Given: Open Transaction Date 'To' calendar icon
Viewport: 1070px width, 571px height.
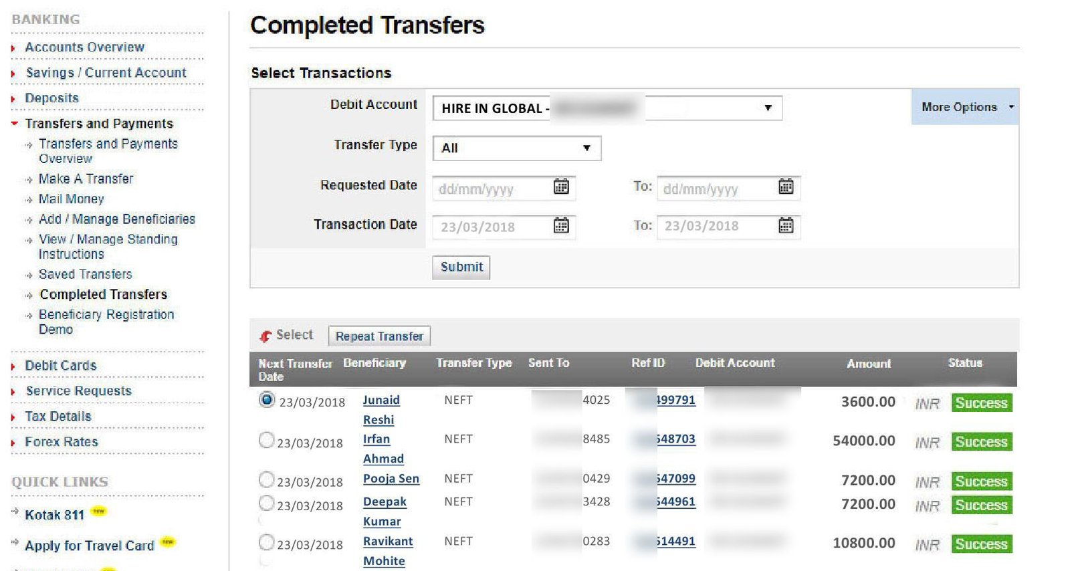Looking at the screenshot, I should click(786, 226).
